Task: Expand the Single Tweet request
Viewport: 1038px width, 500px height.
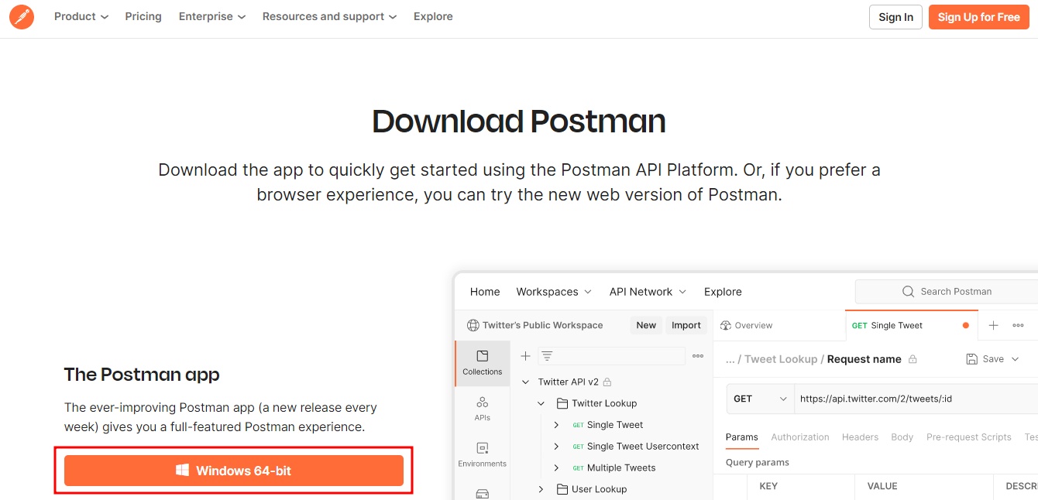Action: pos(556,425)
